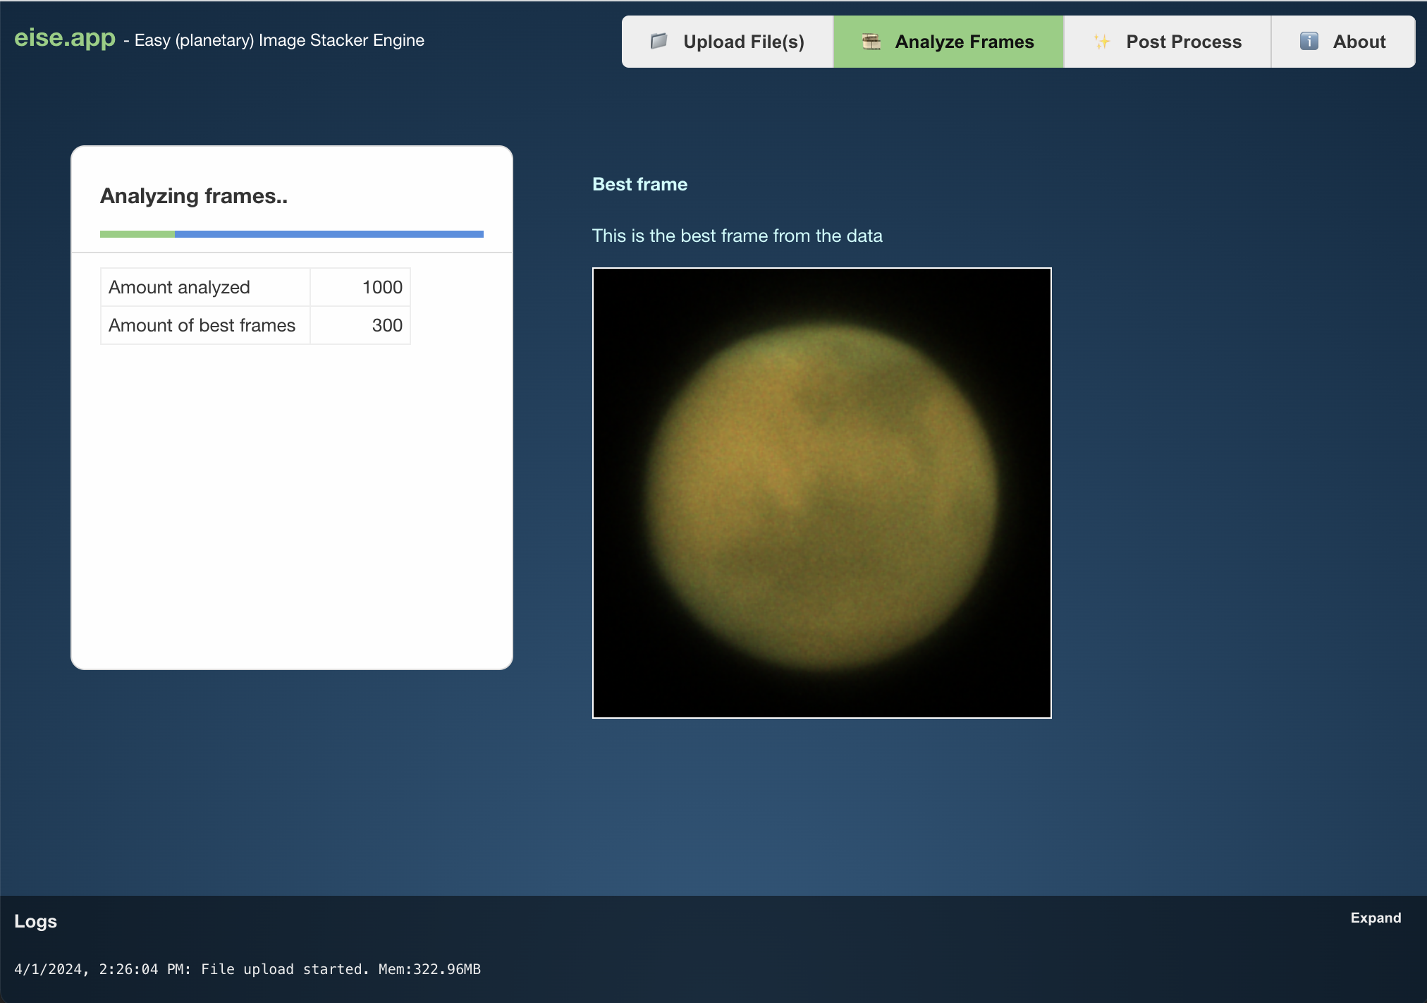Click the folder icon on Upload File(s)

659,41
